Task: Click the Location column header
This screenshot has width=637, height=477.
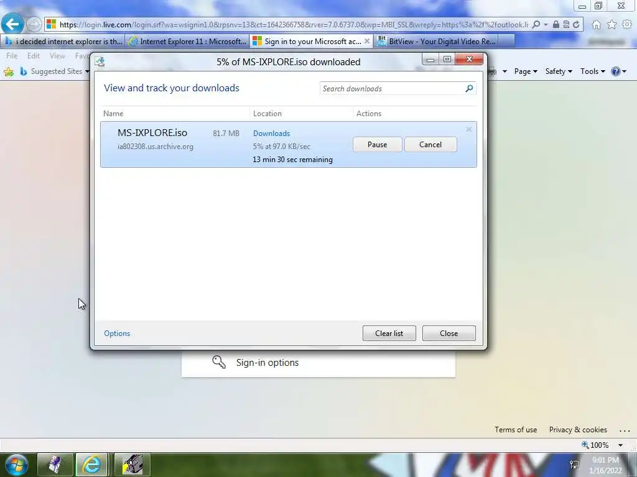Action: pyautogui.click(x=267, y=114)
